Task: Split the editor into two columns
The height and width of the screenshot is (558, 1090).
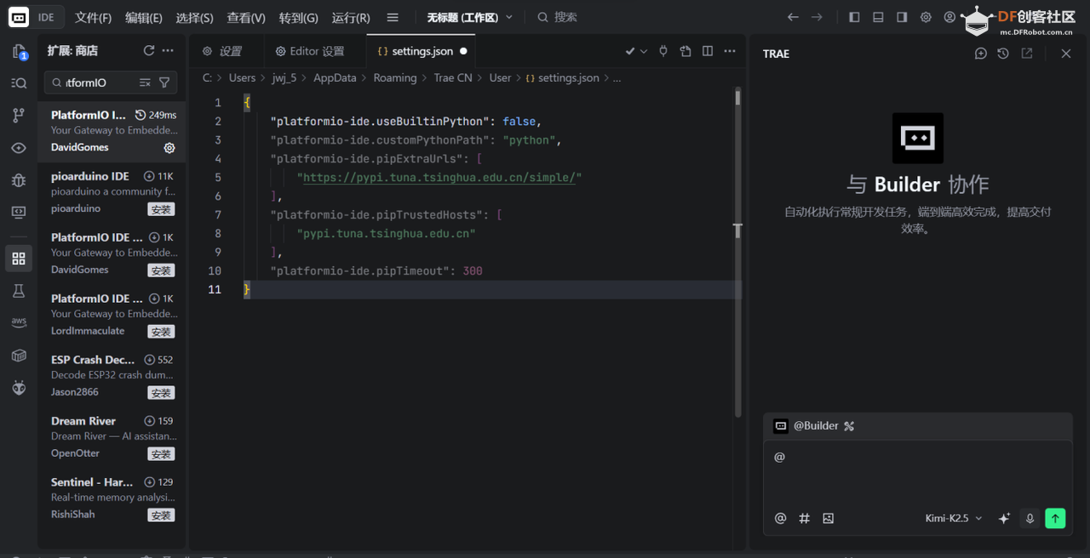Action: [708, 51]
